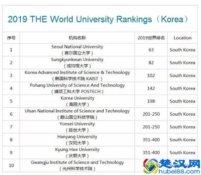Select the Chinese name '高丽大学'
The image size is (201, 175).
(77, 104)
